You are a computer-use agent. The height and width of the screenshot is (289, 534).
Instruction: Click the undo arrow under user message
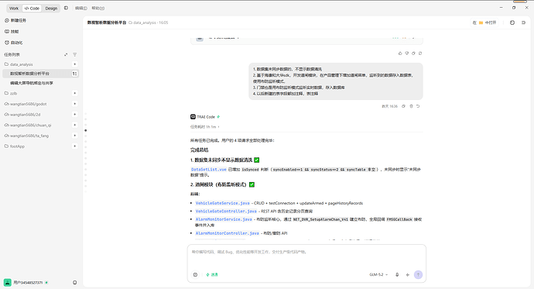pyautogui.click(x=418, y=106)
